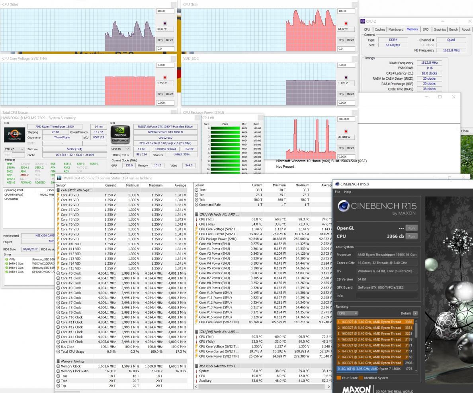The width and height of the screenshot is (473, 393).
Task: Click Reset on CPU Core Voltage graph
Action: coord(170,94)
